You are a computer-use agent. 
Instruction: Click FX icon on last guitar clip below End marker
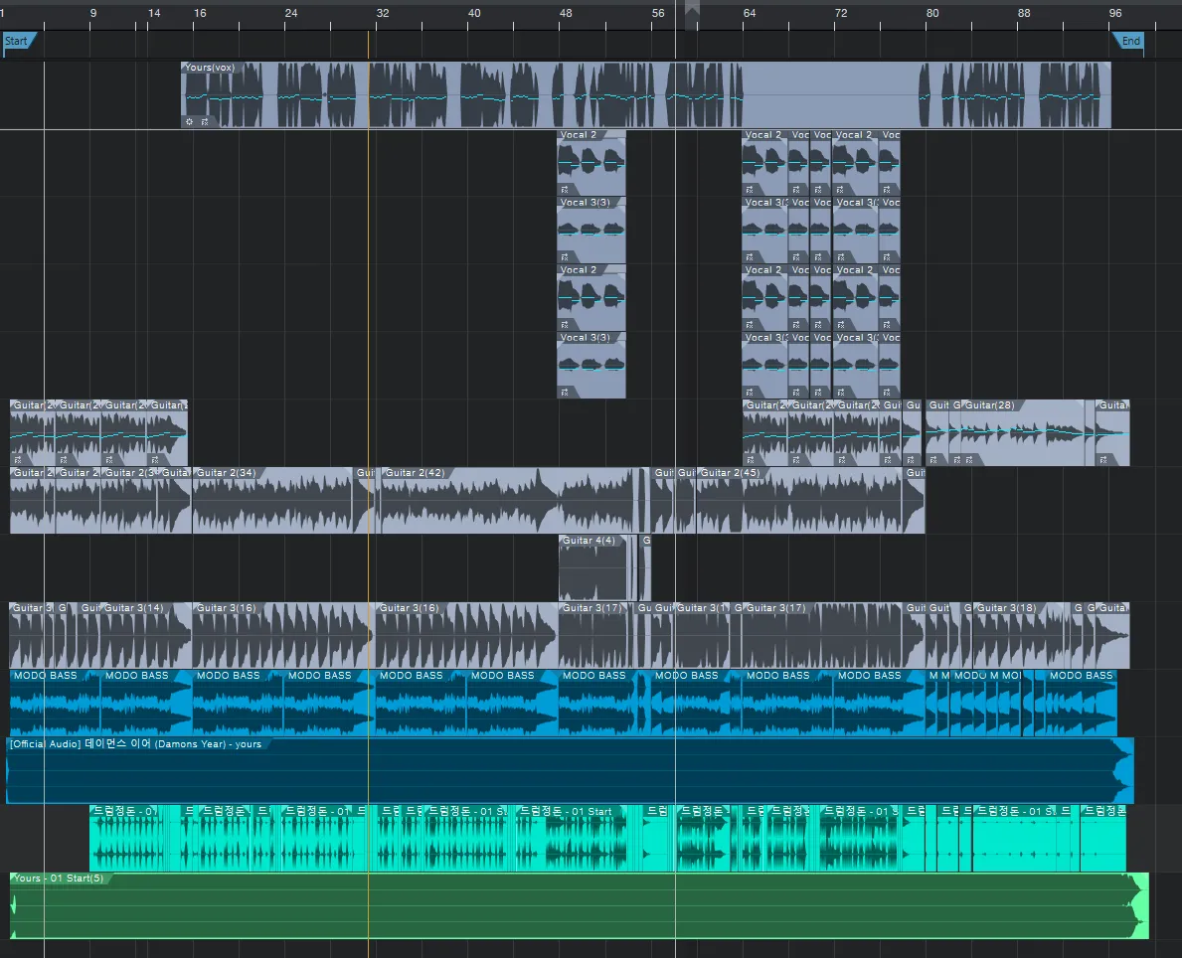1101,460
